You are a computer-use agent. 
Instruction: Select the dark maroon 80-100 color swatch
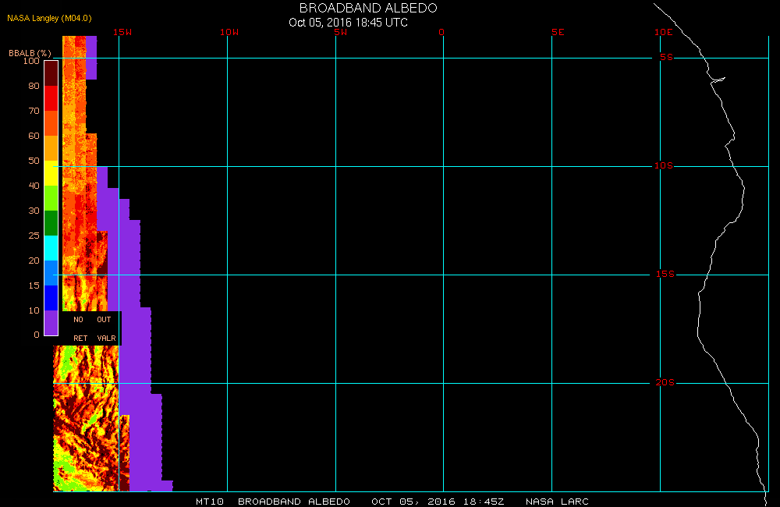(x=51, y=73)
